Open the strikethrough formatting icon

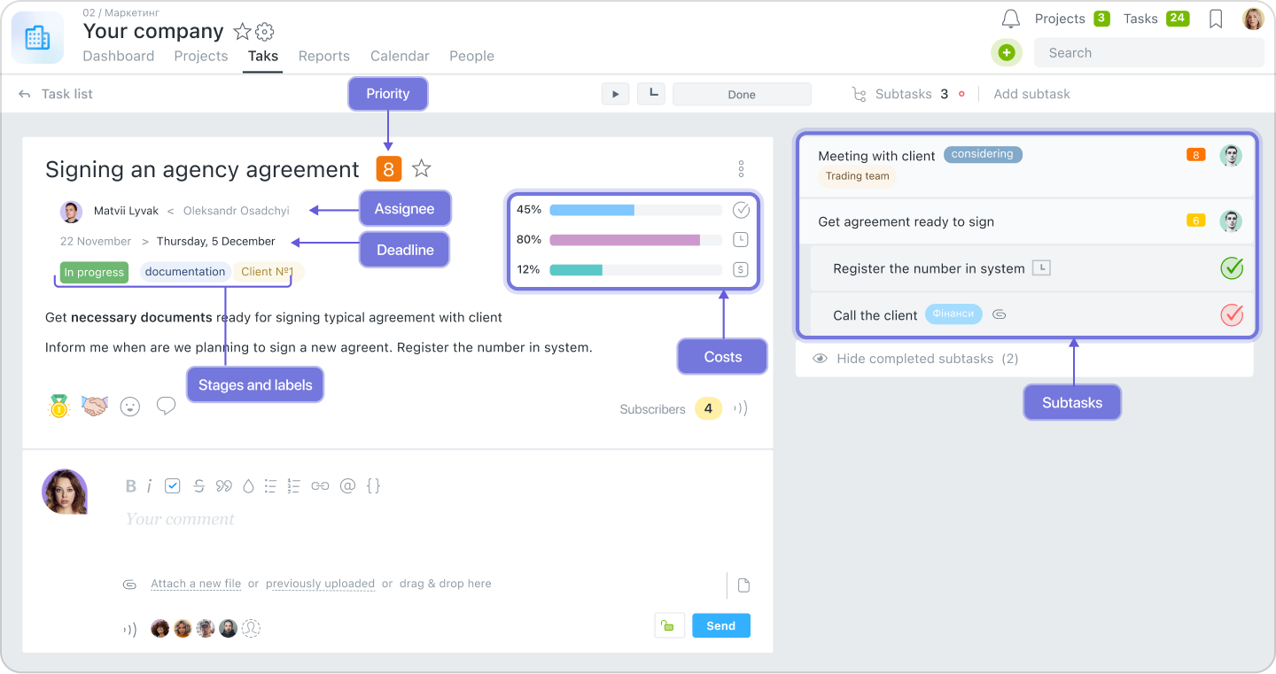click(x=198, y=485)
